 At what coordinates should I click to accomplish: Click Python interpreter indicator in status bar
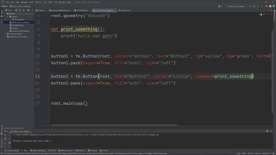pos(267,153)
